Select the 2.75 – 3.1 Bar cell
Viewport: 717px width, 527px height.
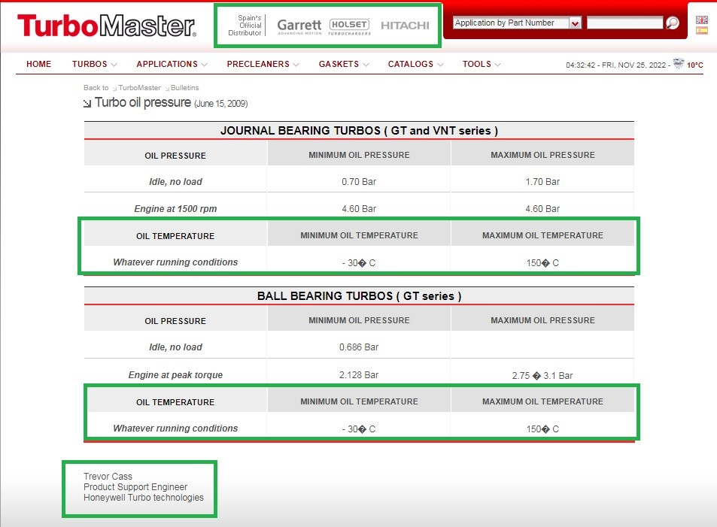(542, 376)
